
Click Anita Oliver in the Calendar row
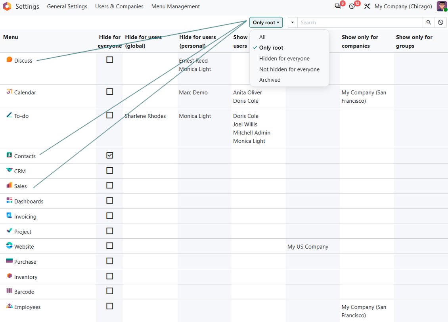point(247,92)
